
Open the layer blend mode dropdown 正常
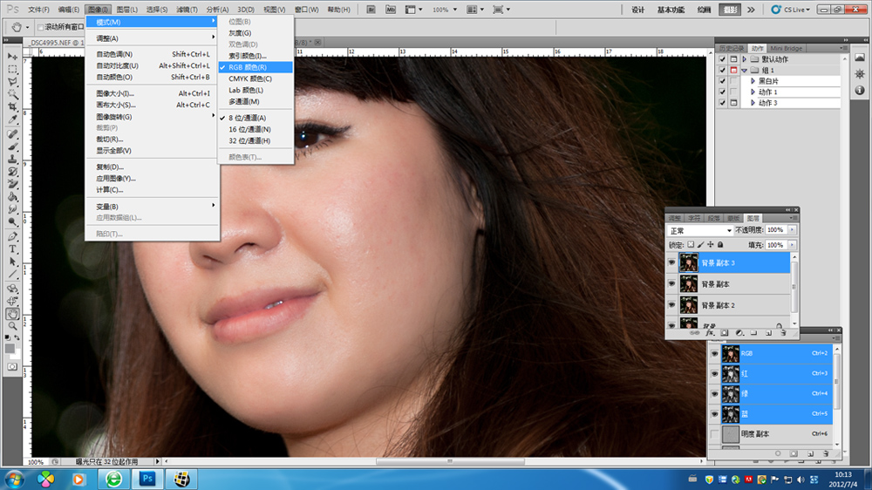[699, 231]
